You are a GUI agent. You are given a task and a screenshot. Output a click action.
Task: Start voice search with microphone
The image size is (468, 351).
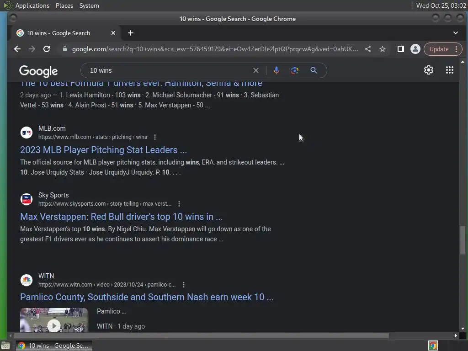277,70
